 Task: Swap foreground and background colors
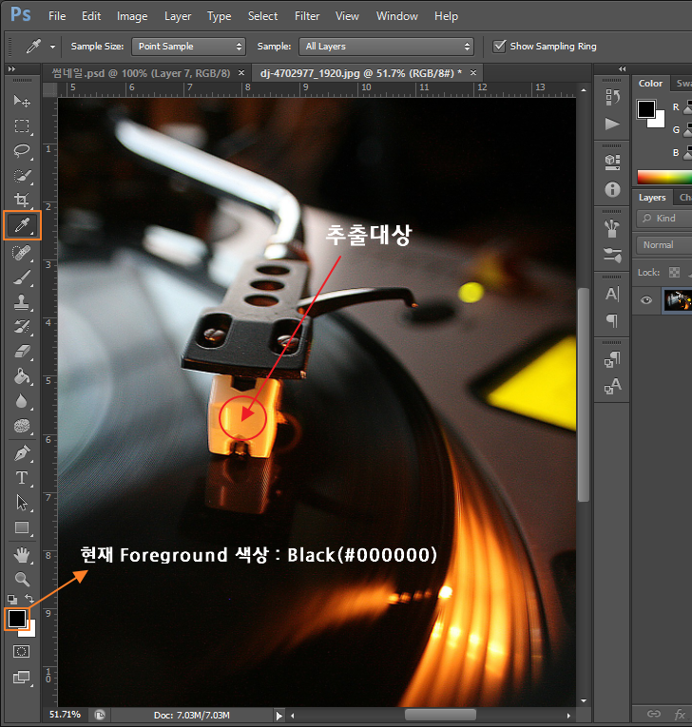pyautogui.click(x=29, y=598)
